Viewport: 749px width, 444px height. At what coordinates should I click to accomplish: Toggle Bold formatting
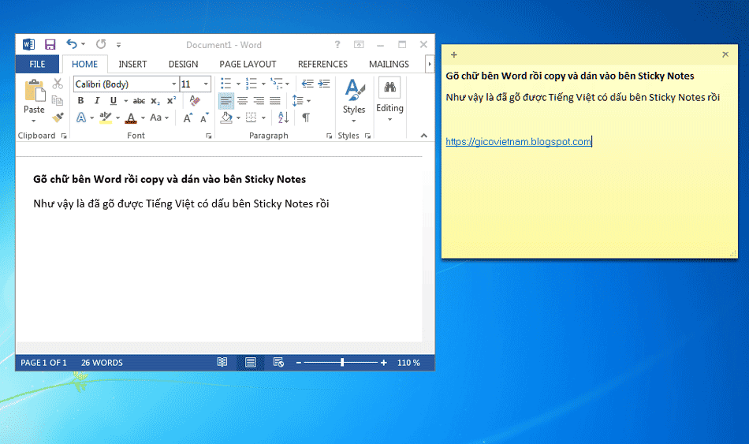[80, 101]
